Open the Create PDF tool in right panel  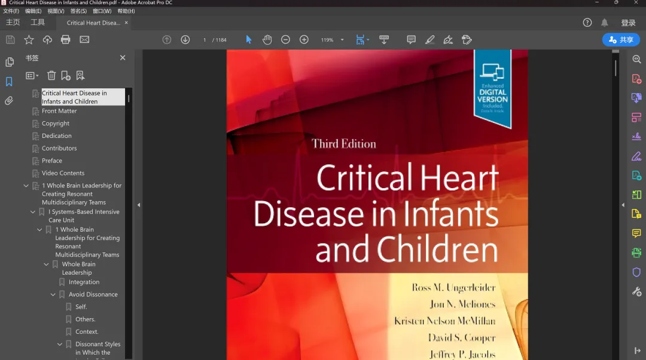(636, 79)
